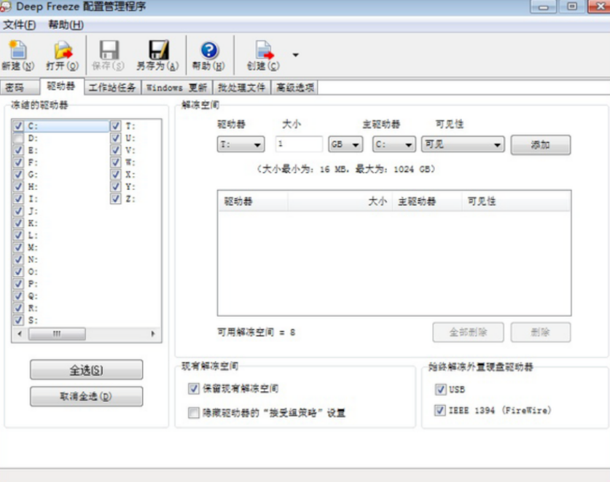This screenshot has width=610, height=482.
Task: Click the 大小 column header in table
Action: click(340, 202)
